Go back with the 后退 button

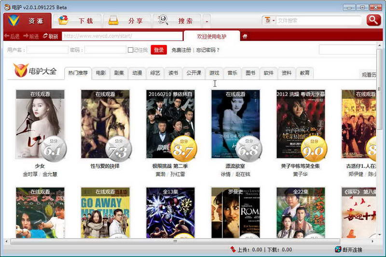[12, 36]
